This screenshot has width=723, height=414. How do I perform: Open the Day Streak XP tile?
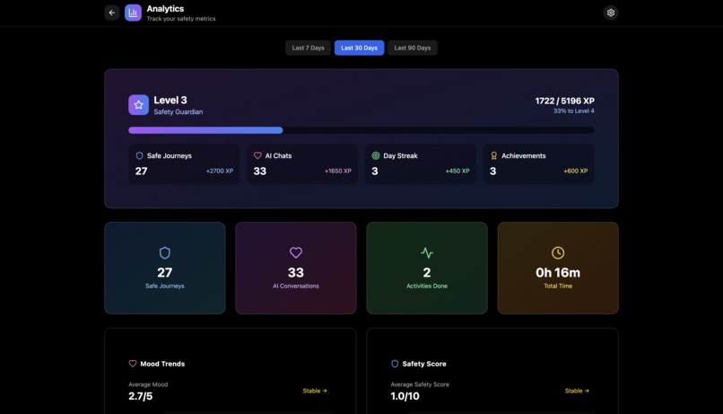click(421, 163)
